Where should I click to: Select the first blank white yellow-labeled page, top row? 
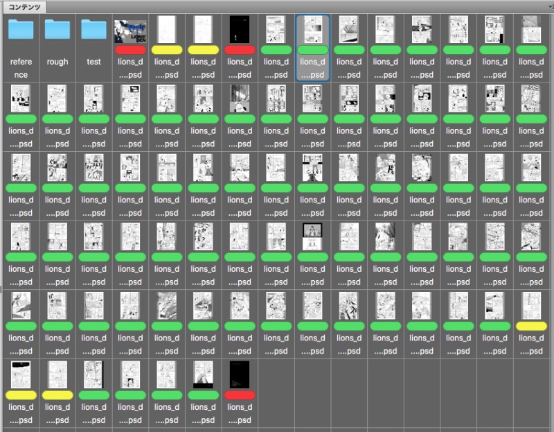pyautogui.click(x=167, y=29)
